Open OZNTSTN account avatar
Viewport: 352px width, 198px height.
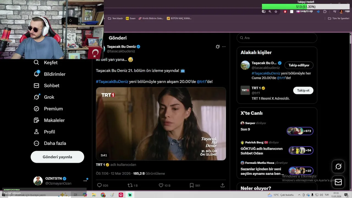pyautogui.click(x=38, y=181)
